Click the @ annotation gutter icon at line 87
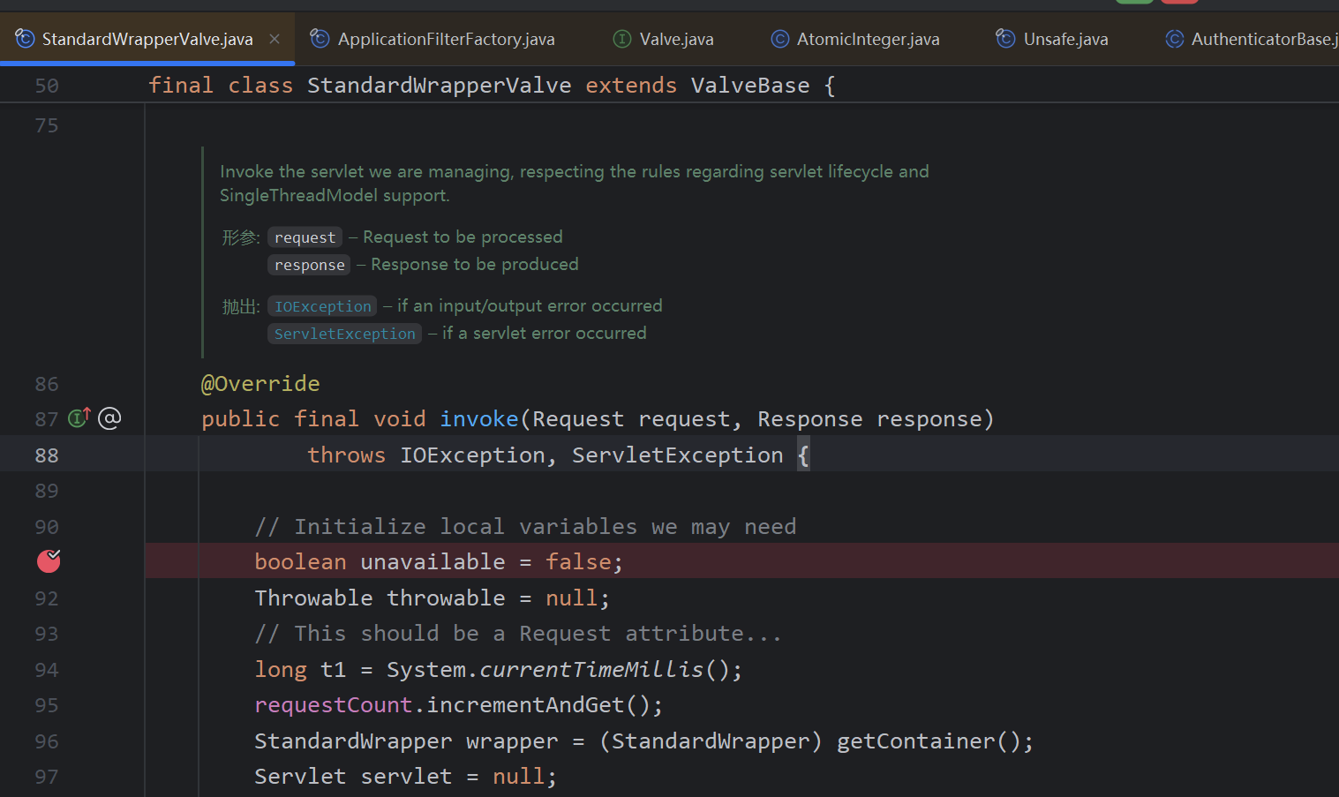 (109, 418)
